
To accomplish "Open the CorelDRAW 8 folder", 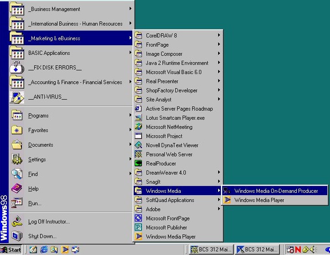I will 178,35.
